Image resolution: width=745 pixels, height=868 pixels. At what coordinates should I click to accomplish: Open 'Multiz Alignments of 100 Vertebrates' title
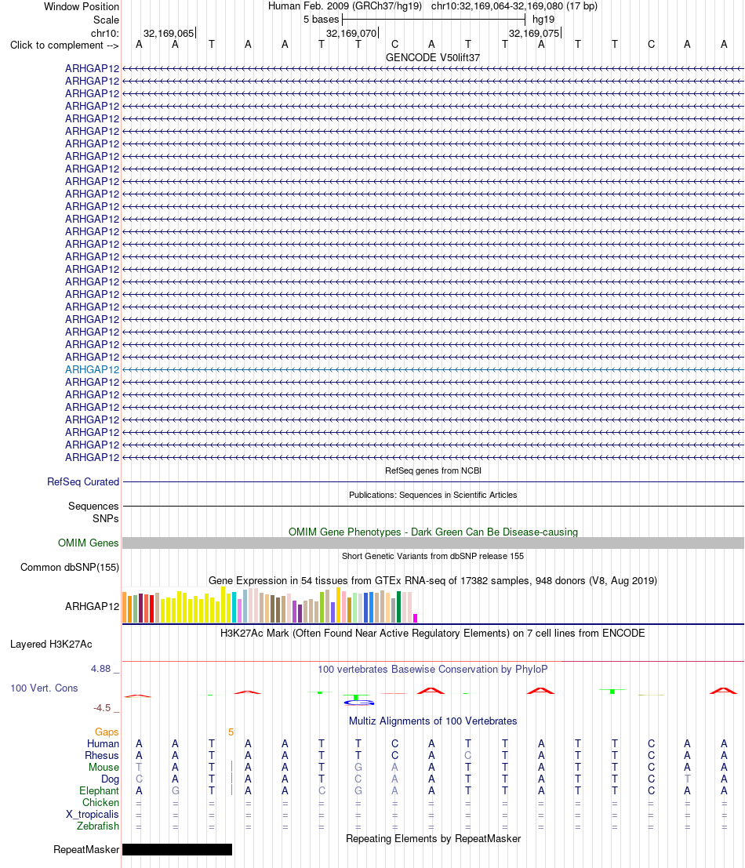tap(433, 721)
